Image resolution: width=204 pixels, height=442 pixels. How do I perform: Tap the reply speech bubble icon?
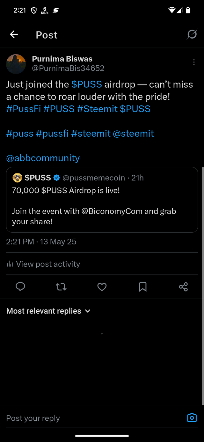[x=20, y=287]
